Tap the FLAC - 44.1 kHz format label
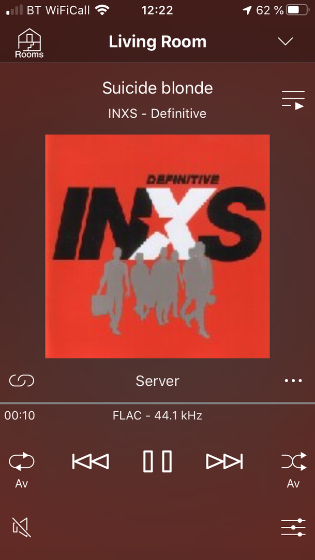Image resolution: width=315 pixels, height=560 pixels. (157, 416)
